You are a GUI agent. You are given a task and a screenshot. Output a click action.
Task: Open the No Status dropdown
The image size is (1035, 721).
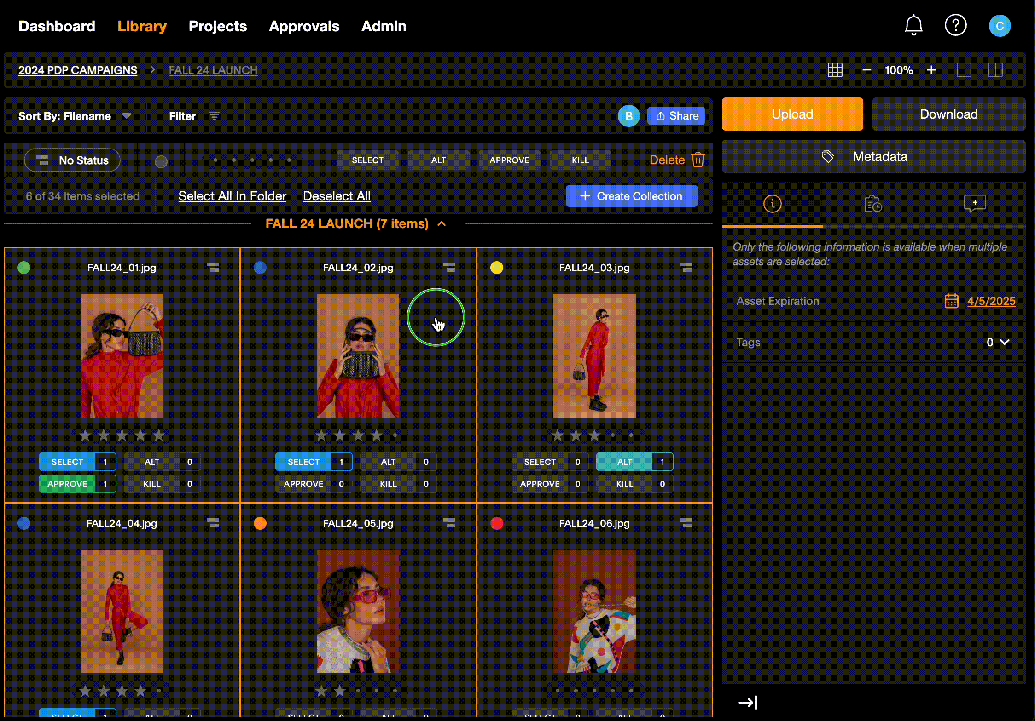[72, 160]
